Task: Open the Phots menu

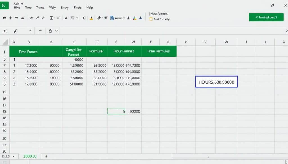Action: [x=78, y=8]
